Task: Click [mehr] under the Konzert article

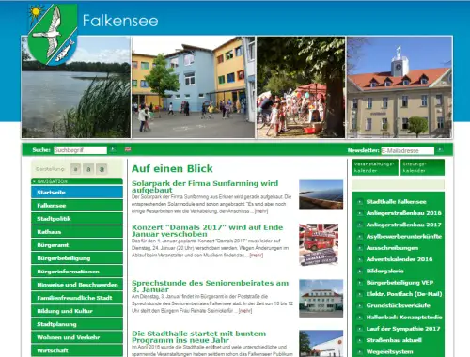Action: 257,256
